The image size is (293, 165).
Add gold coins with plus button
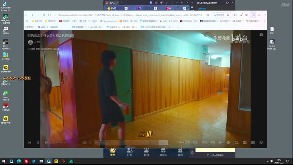126,8
